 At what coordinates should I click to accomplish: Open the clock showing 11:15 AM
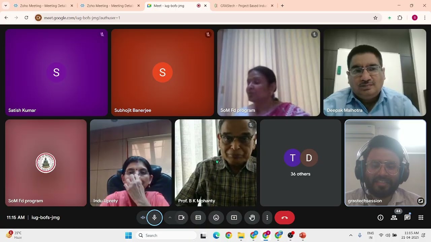click(410, 235)
